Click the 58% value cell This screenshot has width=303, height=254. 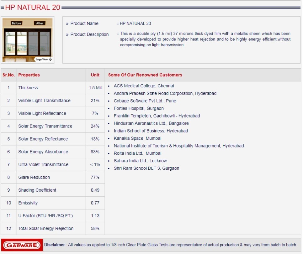(95, 229)
